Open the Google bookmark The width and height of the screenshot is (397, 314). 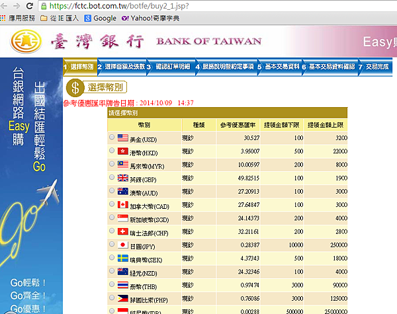(x=101, y=19)
